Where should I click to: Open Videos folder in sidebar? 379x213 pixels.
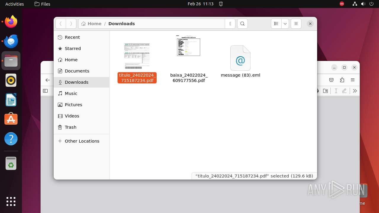(x=81, y=116)
